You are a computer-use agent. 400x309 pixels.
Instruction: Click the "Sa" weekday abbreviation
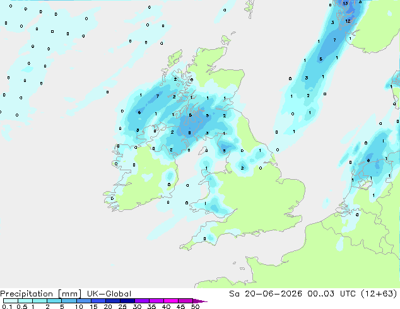pyautogui.click(x=234, y=294)
